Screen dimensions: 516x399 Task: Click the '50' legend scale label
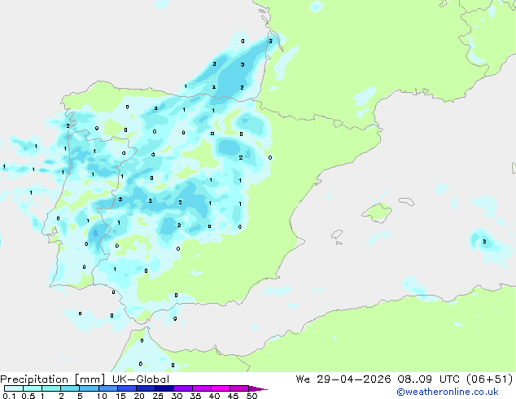(251, 396)
